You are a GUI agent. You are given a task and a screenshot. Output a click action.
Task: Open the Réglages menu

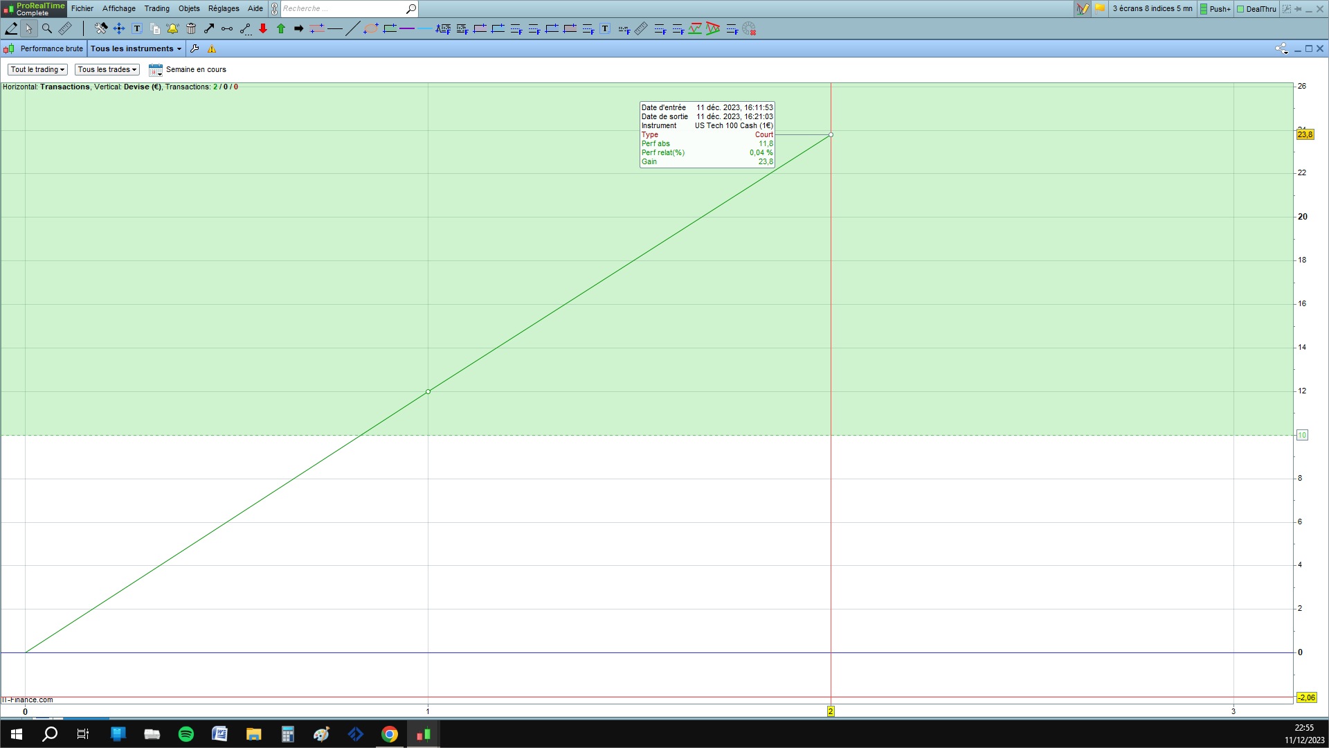223,8
